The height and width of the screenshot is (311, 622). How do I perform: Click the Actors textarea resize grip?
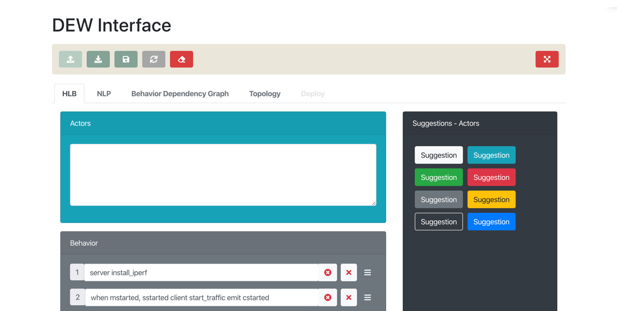coord(373,203)
